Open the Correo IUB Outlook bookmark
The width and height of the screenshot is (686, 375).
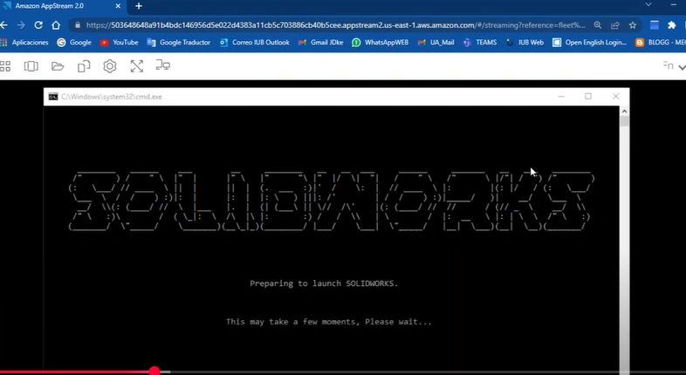[255, 43]
